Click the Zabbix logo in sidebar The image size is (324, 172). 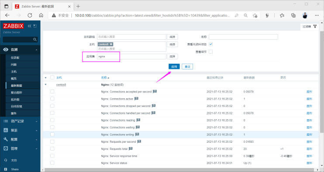click(14, 26)
